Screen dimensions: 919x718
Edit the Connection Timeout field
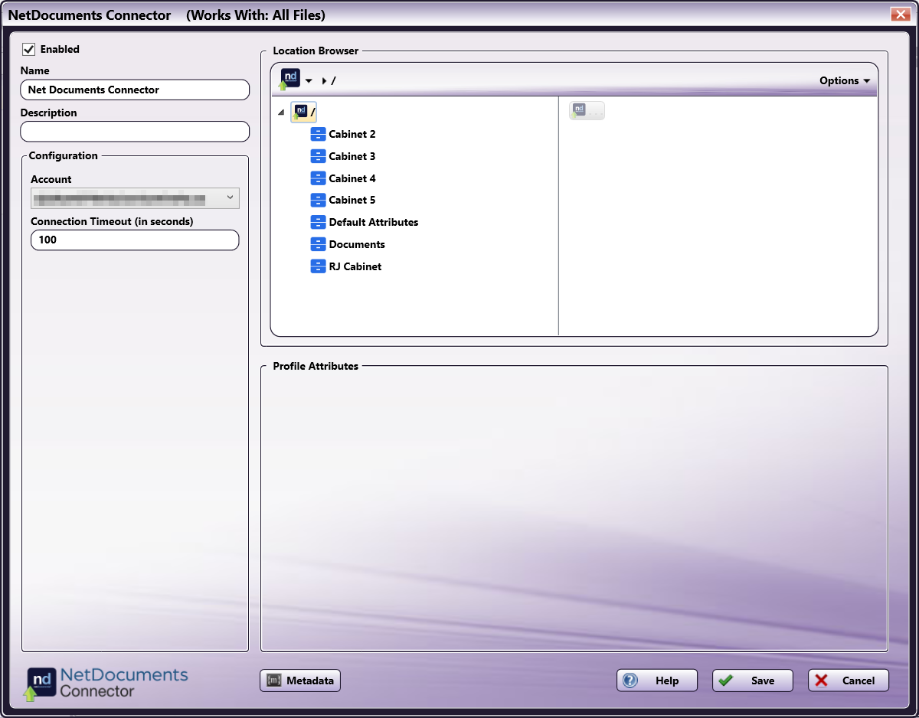135,240
